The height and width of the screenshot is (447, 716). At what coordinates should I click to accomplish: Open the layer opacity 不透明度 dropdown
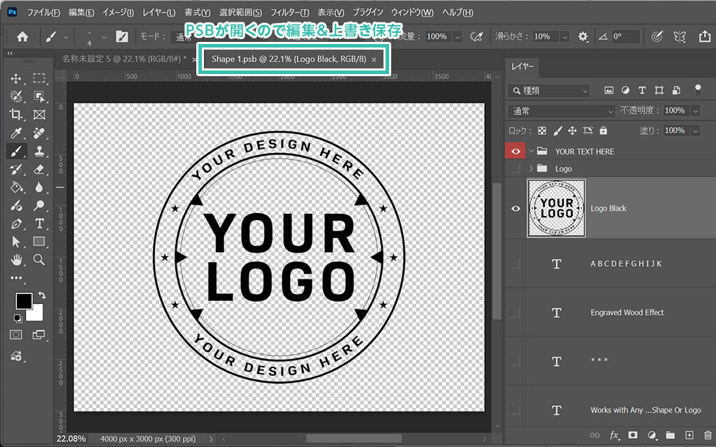click(696, 110)
